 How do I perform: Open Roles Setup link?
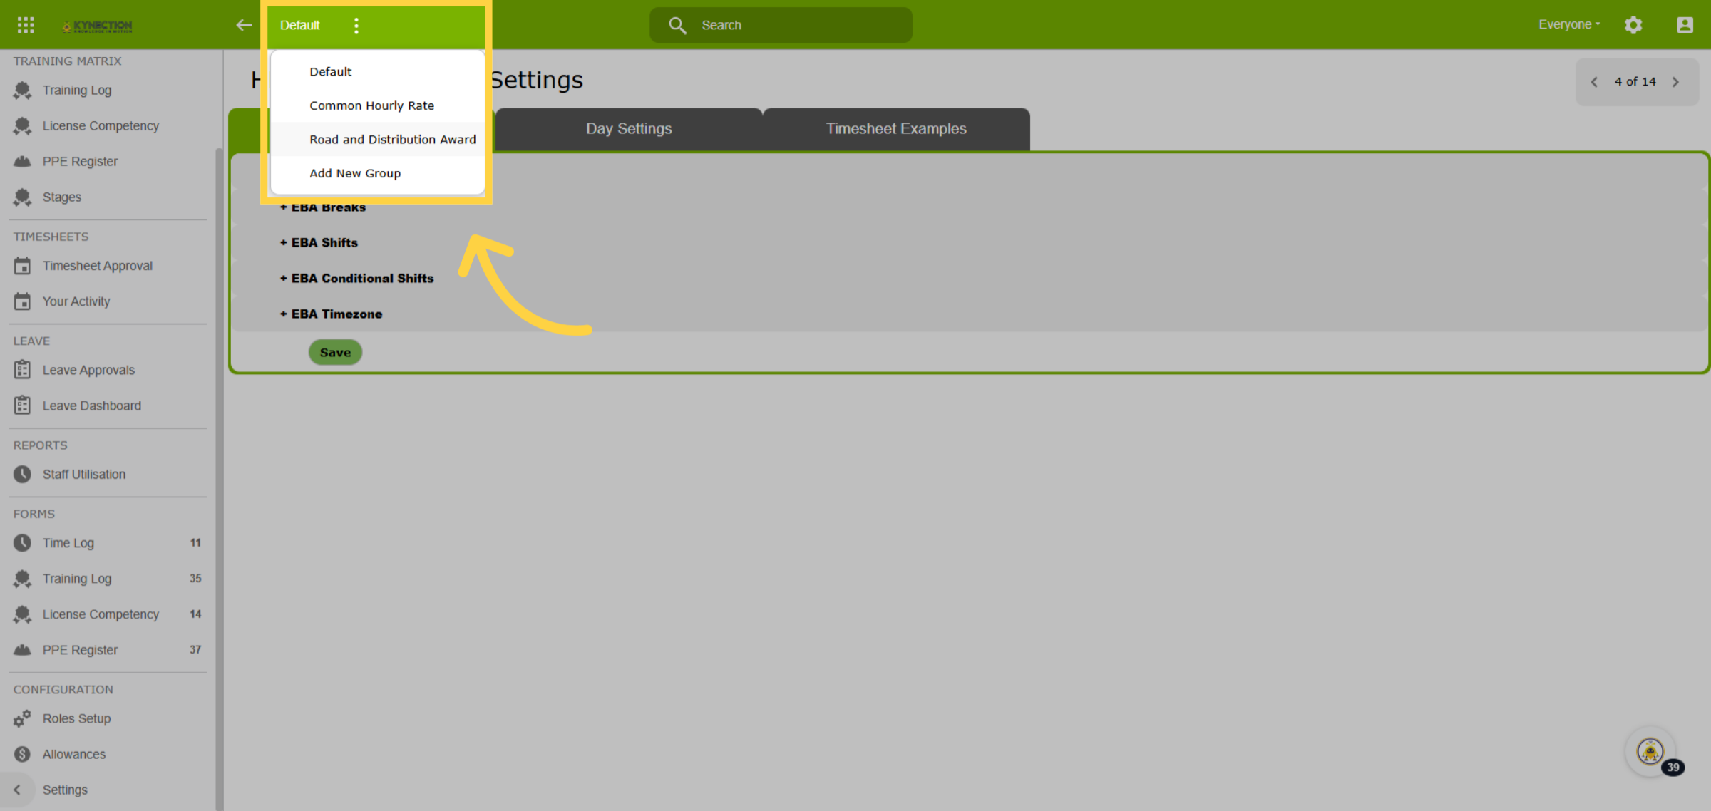pyautogui.click(x=76, y=718)
